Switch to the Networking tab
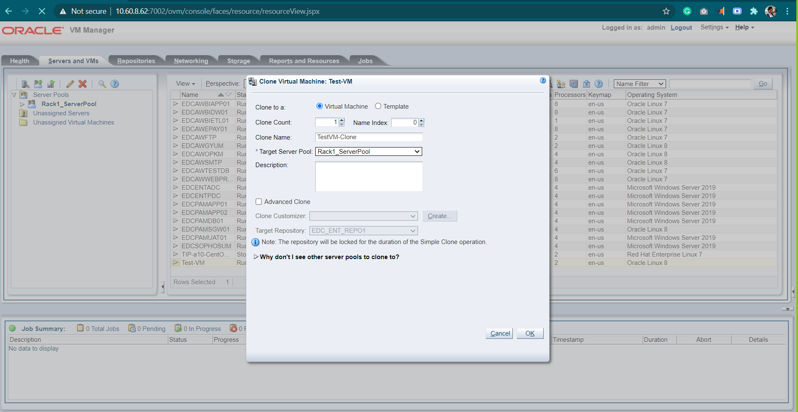The image size is (798, 412). click(x=191, y=61)
